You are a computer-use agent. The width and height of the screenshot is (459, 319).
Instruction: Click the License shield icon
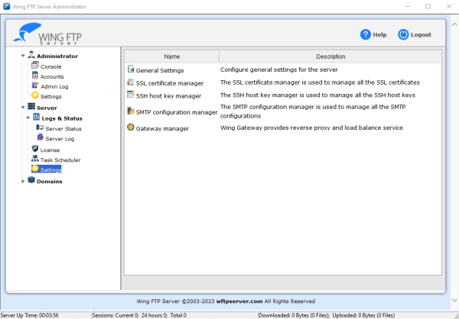[35, 149]
